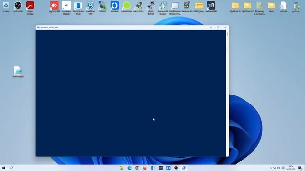Switch to PowerShell in the taskbar
Screen dimensions: 305x171
click(184, 168)
